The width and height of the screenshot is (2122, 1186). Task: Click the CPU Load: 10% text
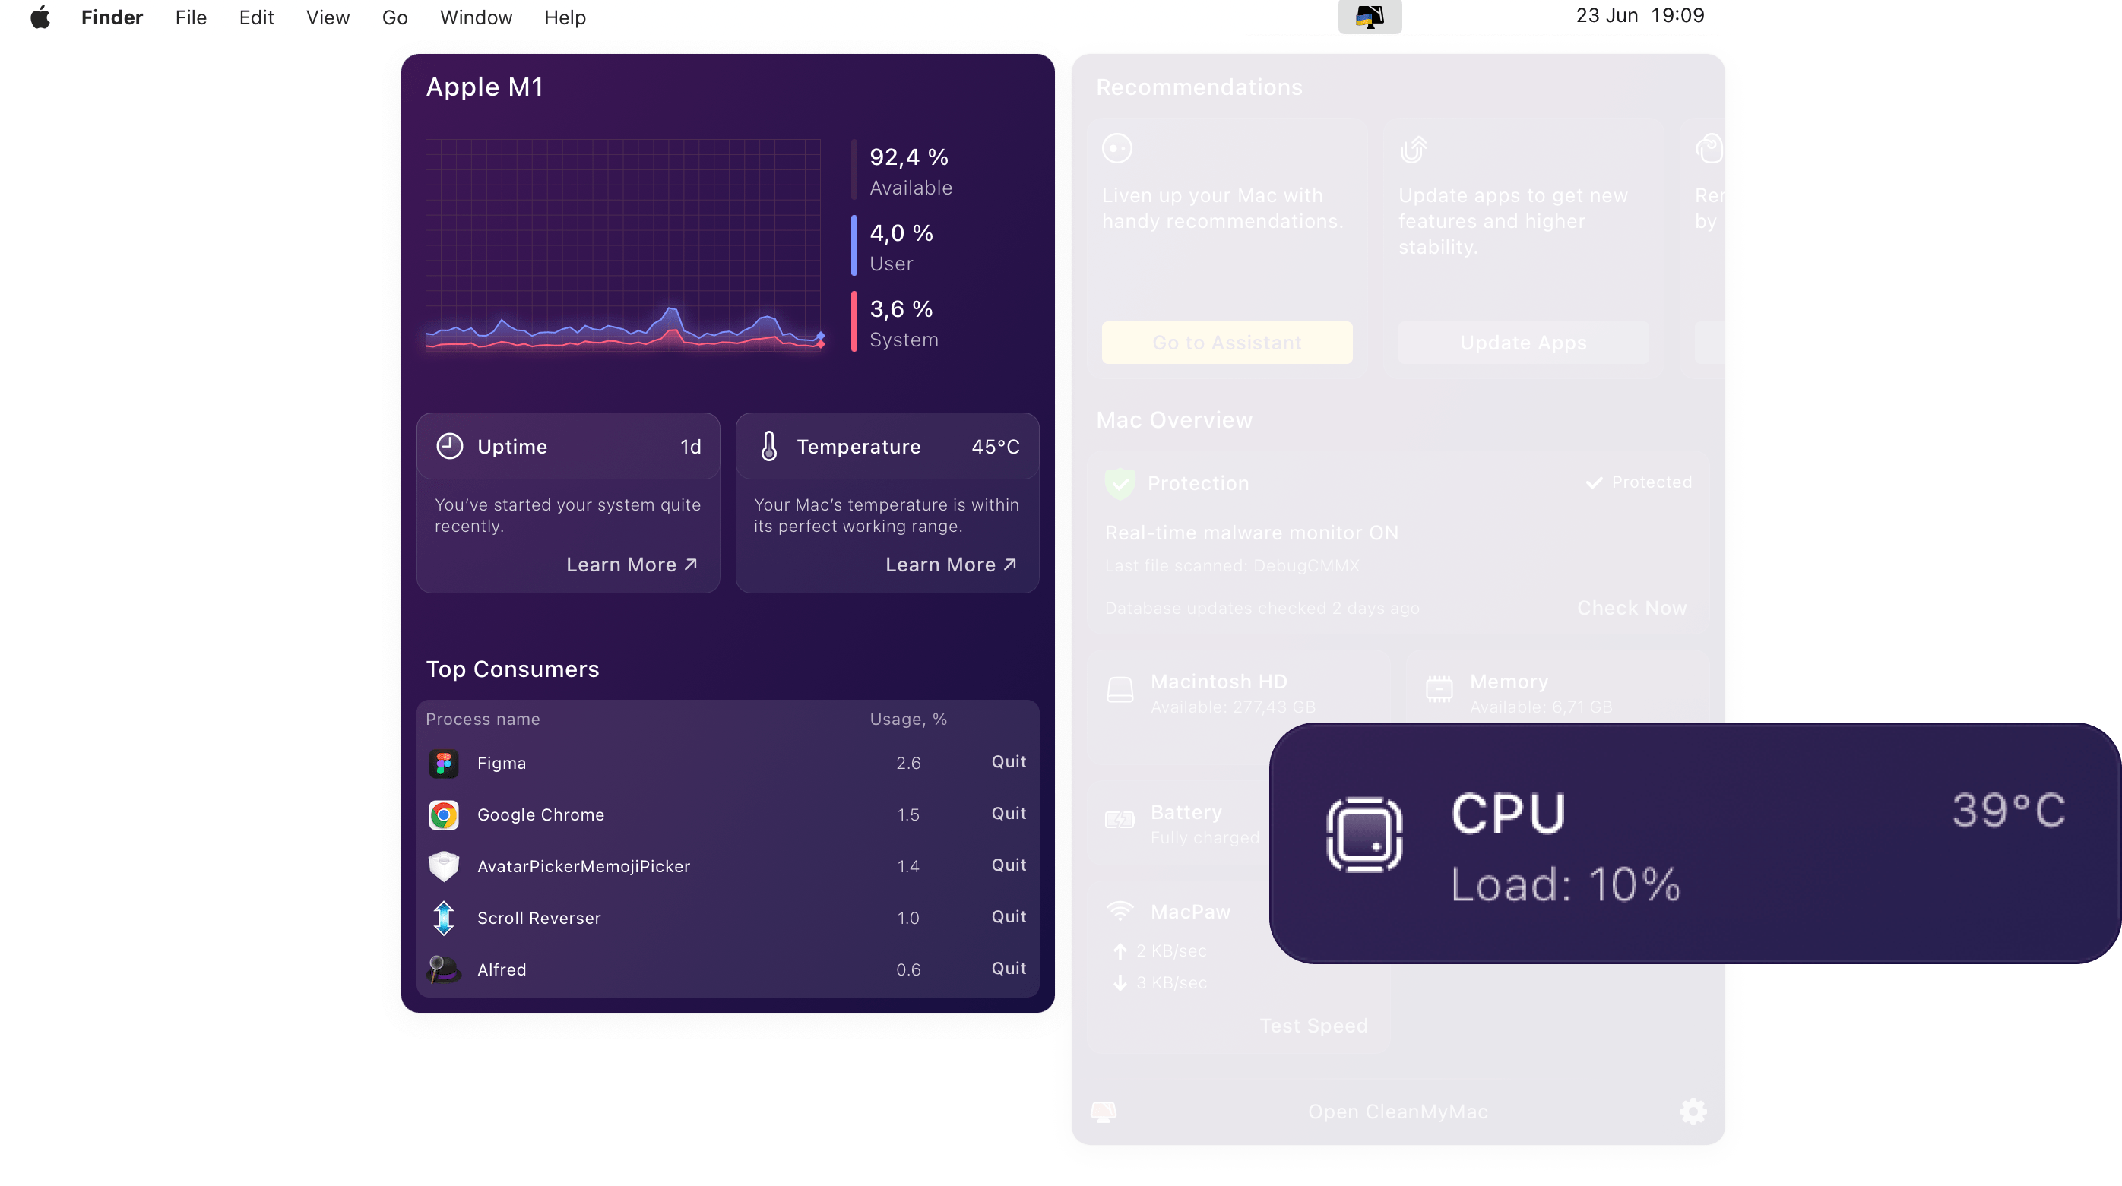1565,884
